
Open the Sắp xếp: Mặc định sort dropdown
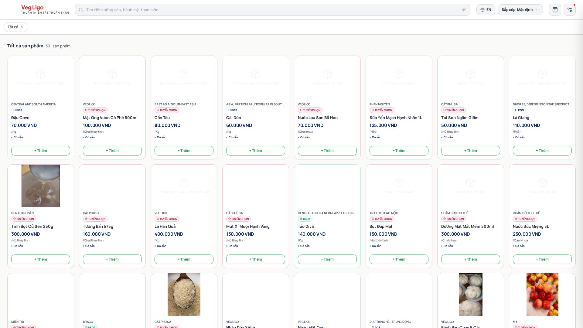pyautogui.click(x=520, y=10)
